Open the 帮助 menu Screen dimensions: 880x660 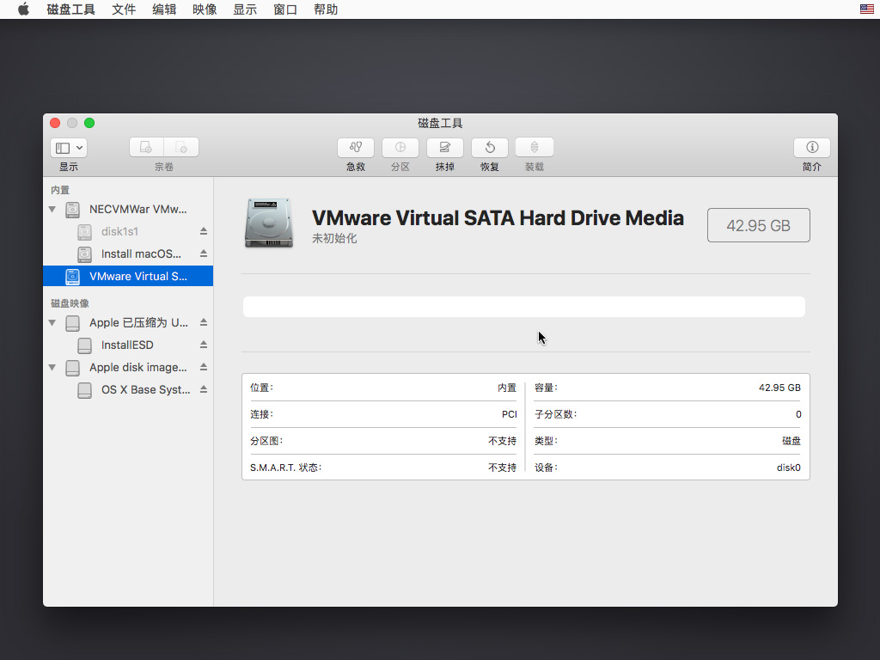pos(326,9)
